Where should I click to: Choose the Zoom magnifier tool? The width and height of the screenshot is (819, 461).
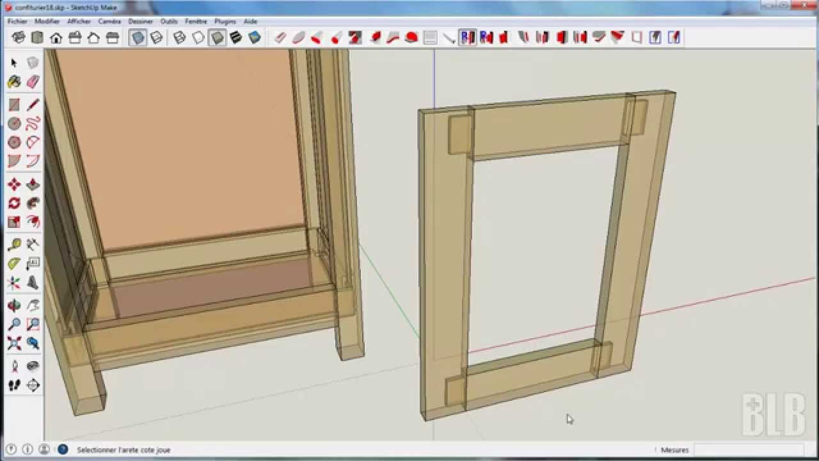(x=14, y=324)
